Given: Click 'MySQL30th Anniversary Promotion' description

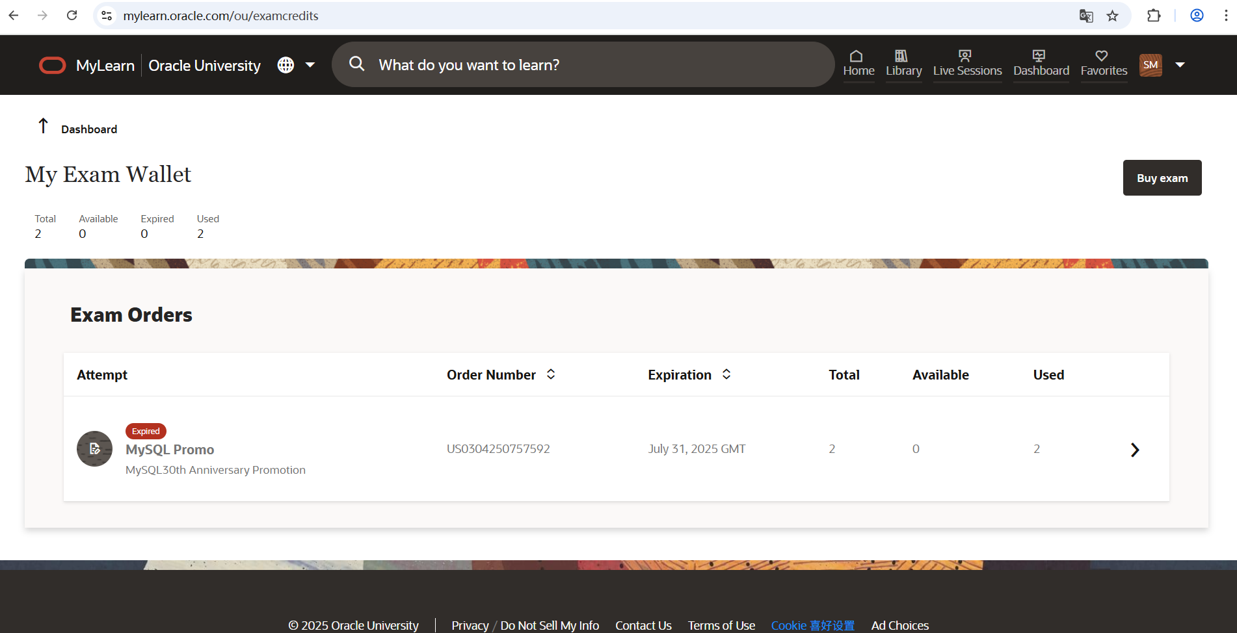Looking at the screenshot, I should pos(215,470).
